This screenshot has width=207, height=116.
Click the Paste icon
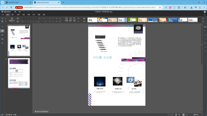pos(2,21)
